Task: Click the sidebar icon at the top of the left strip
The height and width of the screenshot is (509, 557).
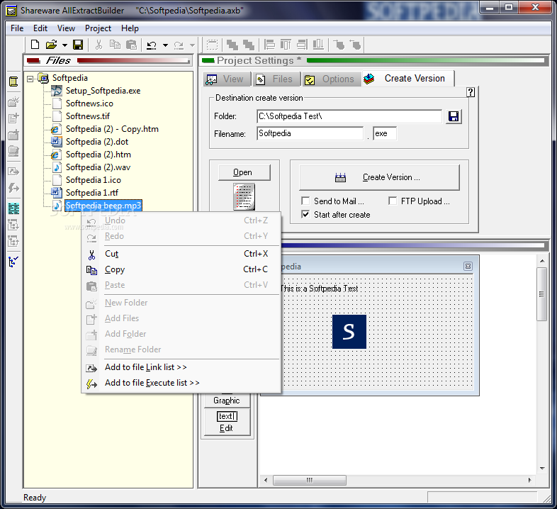Action: point(13,82)
